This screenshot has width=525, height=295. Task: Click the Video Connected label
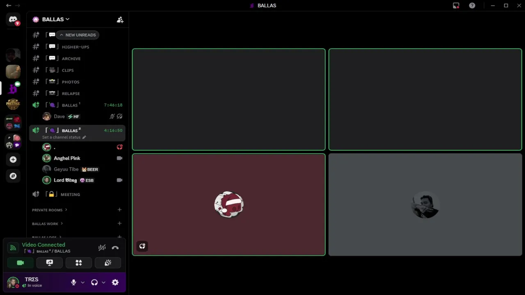43,245
